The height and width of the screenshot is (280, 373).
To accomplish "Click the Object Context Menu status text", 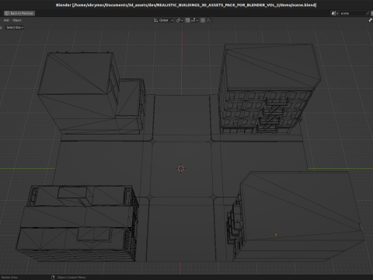I will pos(71,278).
